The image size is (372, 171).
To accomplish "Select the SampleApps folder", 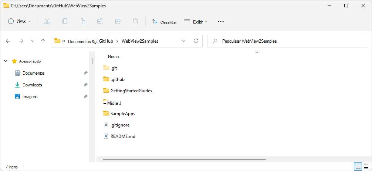I will coord(119,114).
